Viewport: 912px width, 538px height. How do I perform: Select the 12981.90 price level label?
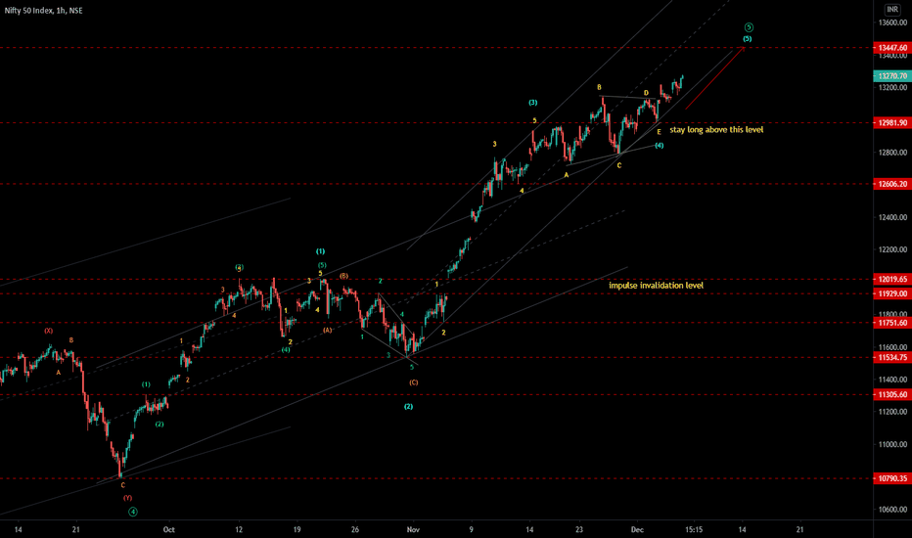tap(892, 122)
